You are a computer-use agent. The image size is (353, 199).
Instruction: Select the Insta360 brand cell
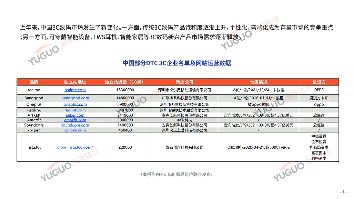coord(34,147)
